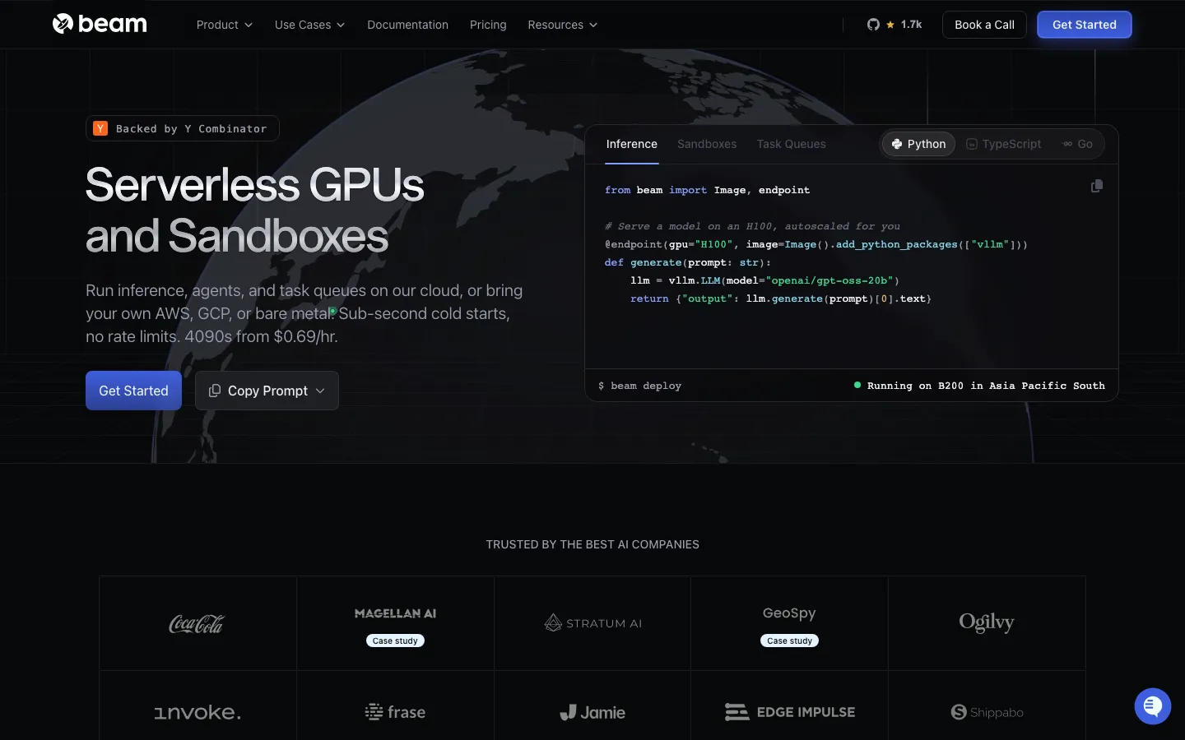Click the Stratum AI logo
This screenshot has height=740, width=1185.
(592, 623)
